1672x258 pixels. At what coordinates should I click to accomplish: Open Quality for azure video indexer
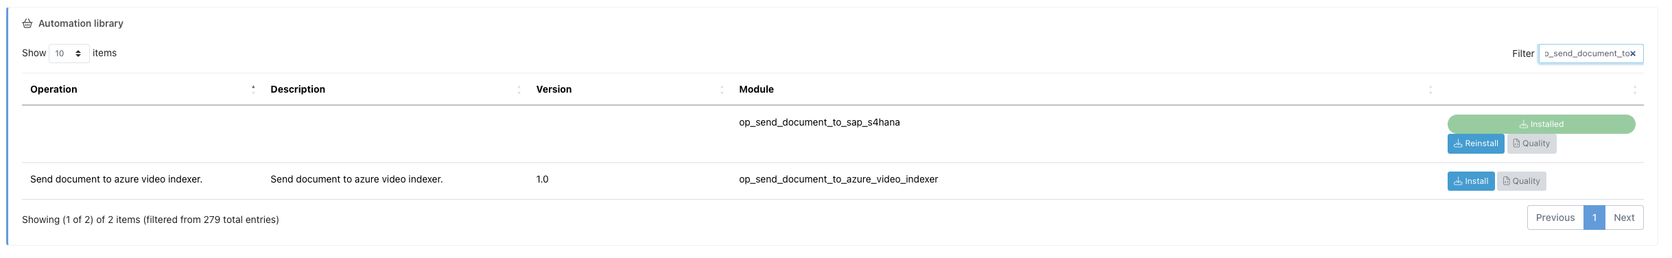(1522, 181)
